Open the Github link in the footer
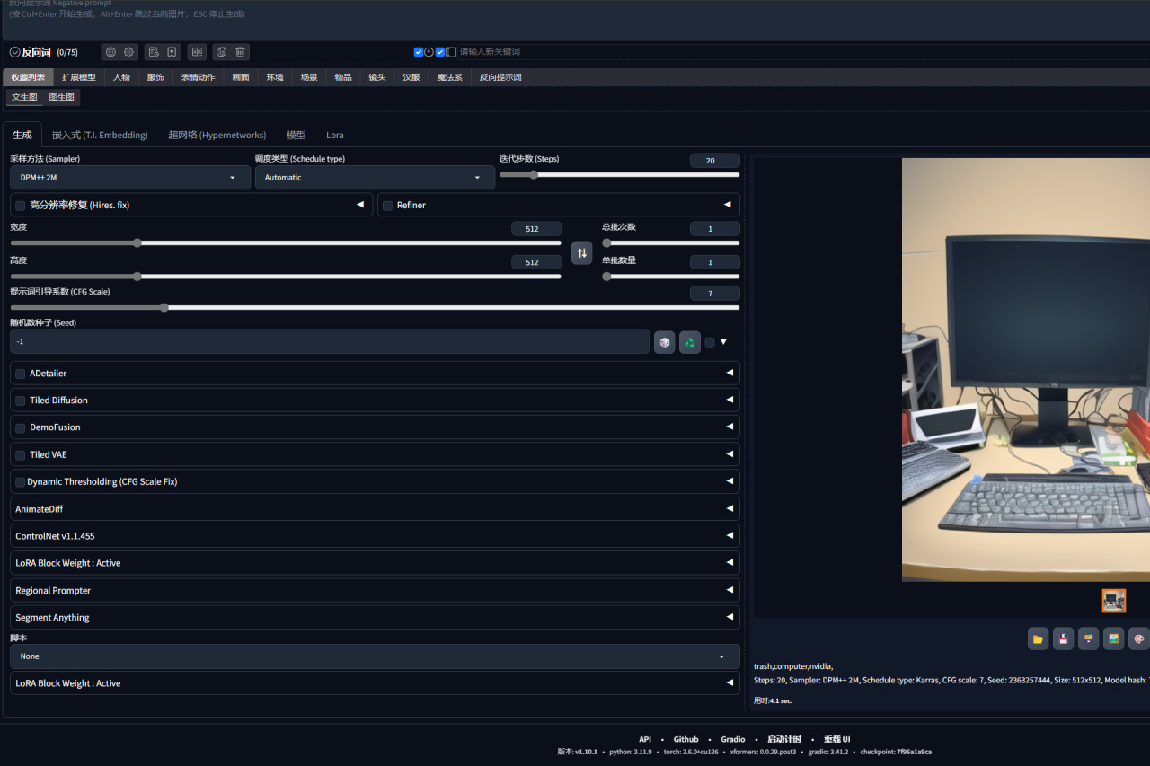 (686, 739)
